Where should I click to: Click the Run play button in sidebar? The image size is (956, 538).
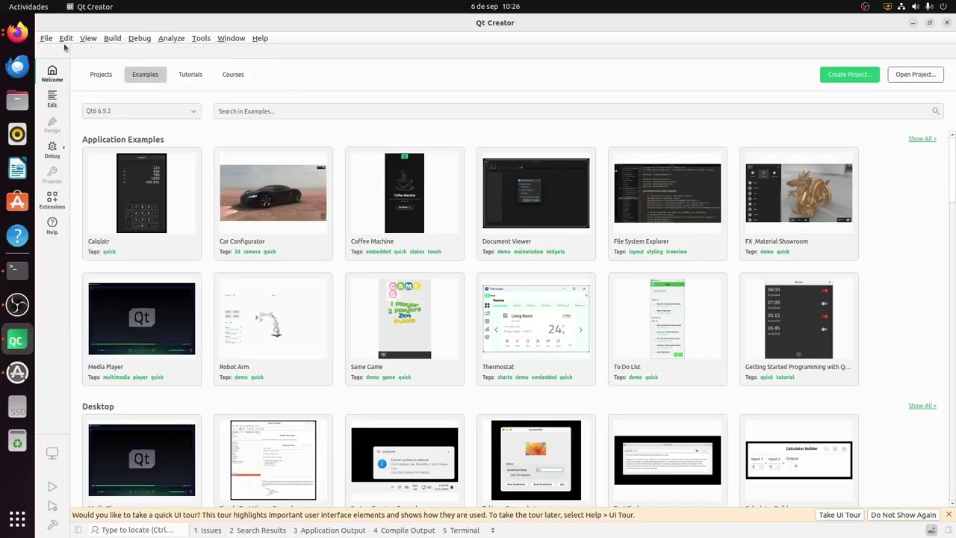pos(52,487)
